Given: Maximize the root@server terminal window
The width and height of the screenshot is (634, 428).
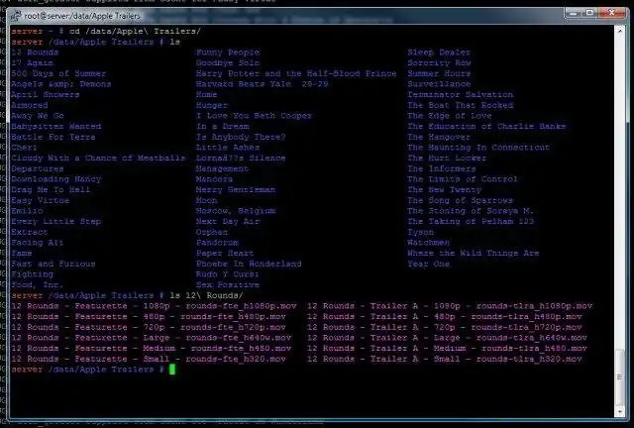Looking at the screenshot, I should pos(590,13).
